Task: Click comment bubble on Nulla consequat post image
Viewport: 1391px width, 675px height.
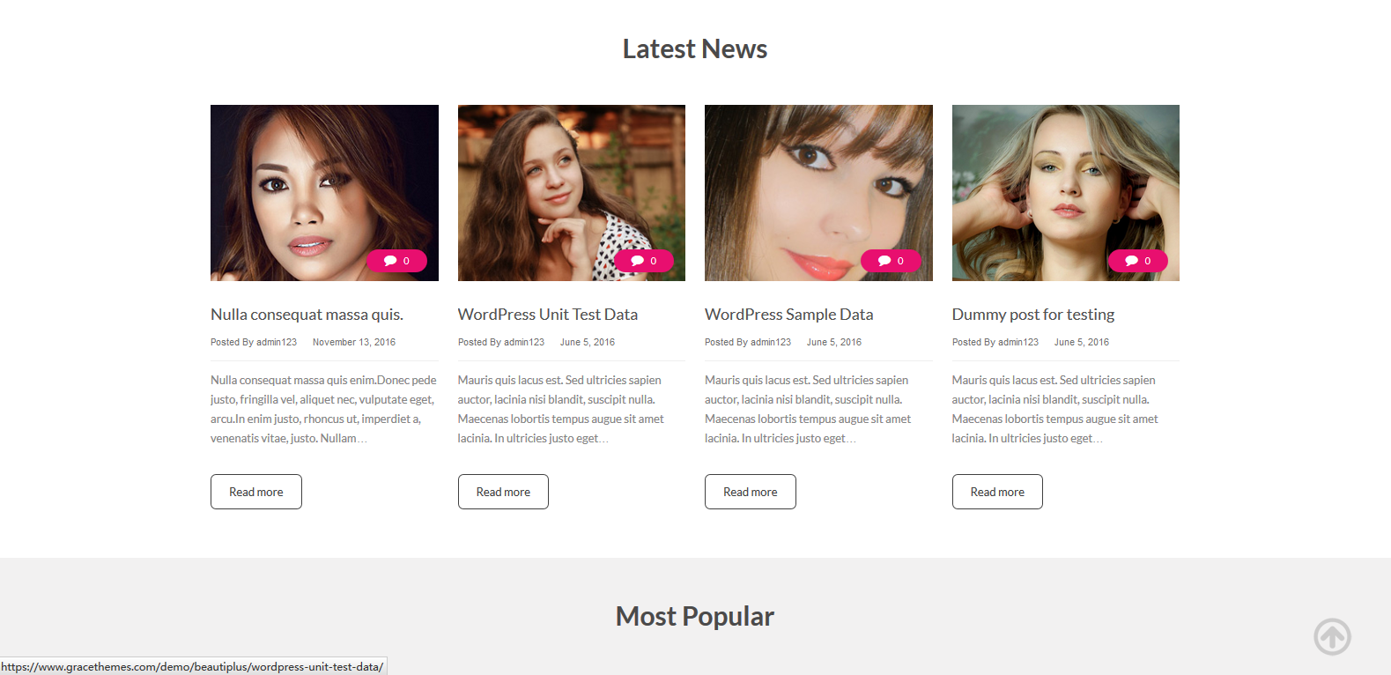Action: coord(397,261)
